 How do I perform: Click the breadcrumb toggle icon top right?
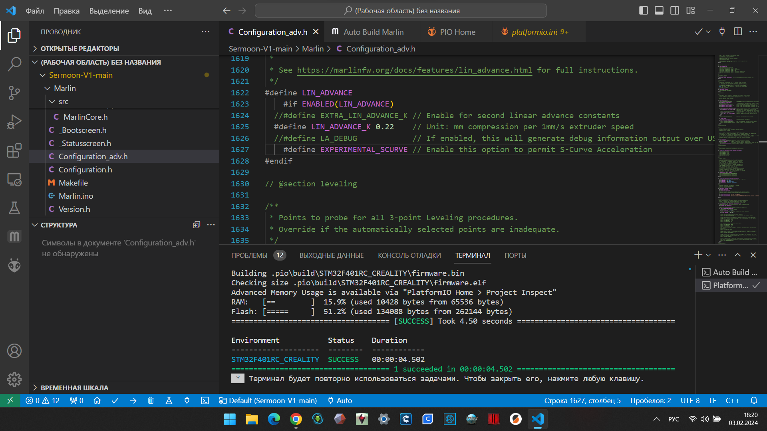(754, 32)
